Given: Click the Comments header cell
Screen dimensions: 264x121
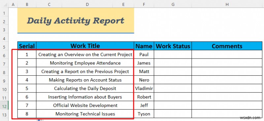Looking at the screenshot, I should (x=227, y=46).
